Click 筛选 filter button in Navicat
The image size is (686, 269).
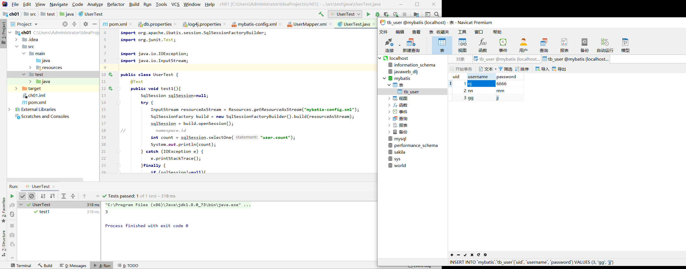pyautogui.click(x=505, y=69)
